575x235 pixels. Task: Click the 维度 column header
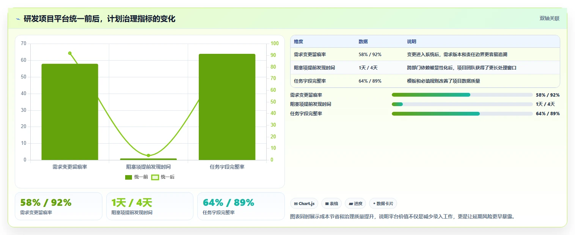coord(298,42)
